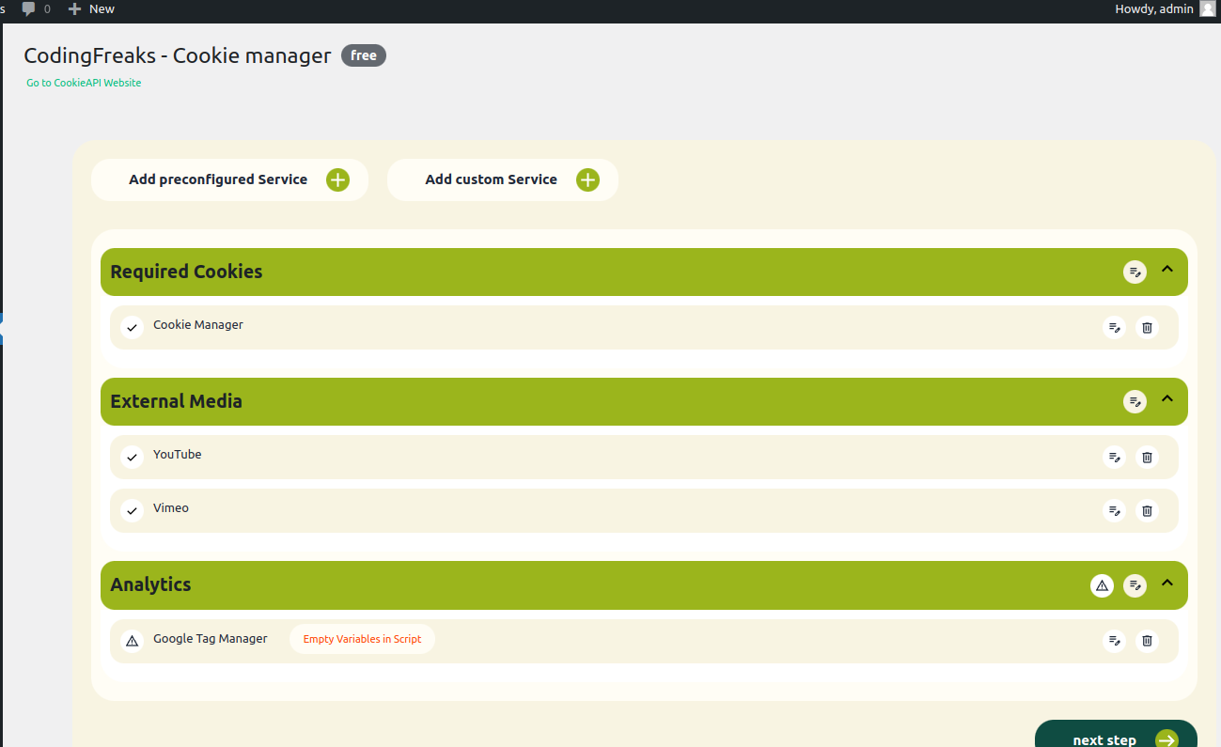
Task: Click the Required Cookies heading text
Action: click(x=186, y=272)
